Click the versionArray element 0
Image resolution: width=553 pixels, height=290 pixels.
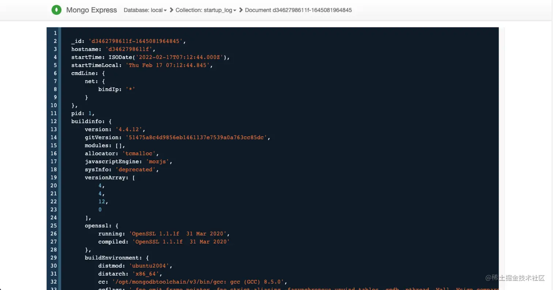pyautogui.click(x=100, y=210)
